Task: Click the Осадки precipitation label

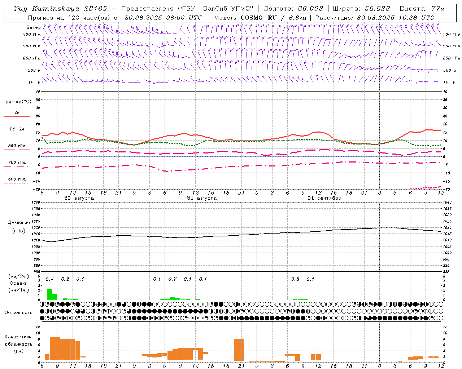Action: (x=18, y=283)
